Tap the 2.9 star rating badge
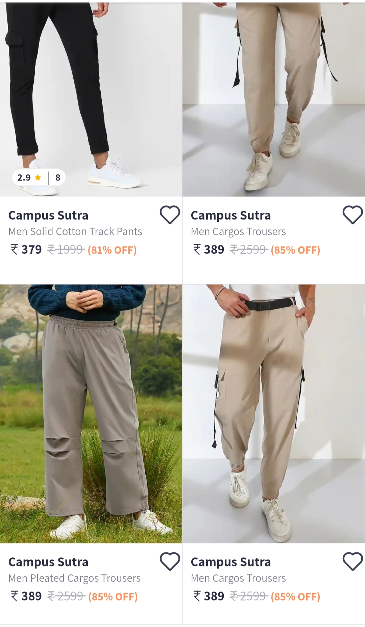Image resolution: width=365 pixels, height=627 pixels. [39, 178]
